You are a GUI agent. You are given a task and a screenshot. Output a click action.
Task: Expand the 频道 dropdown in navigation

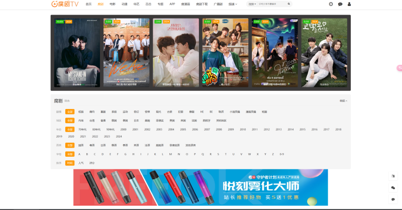tap(232, 4)
